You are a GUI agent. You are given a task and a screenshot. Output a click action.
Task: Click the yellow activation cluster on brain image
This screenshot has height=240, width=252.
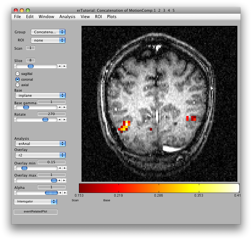(124, 127)
